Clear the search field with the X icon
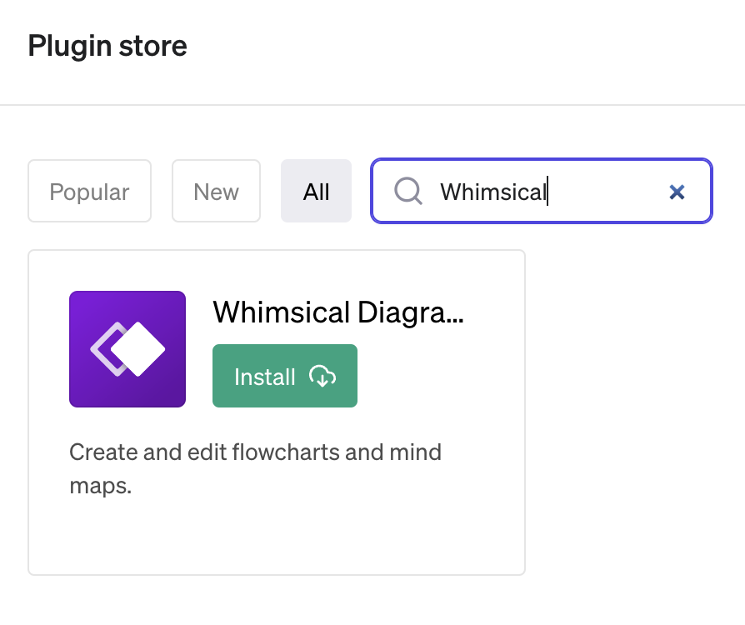745x625 pixels. pos(677,192)
